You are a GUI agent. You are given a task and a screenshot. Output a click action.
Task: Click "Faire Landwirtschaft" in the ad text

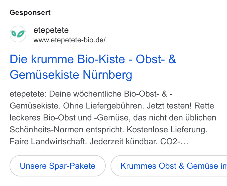[x=48, y=141]
